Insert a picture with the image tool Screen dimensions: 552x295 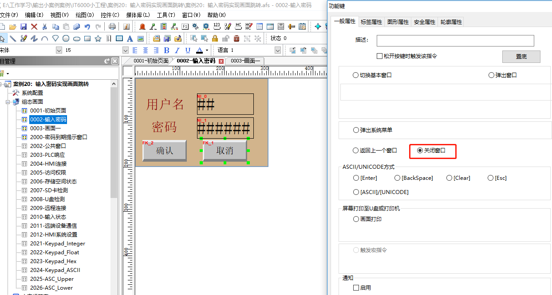coord(141,38)
